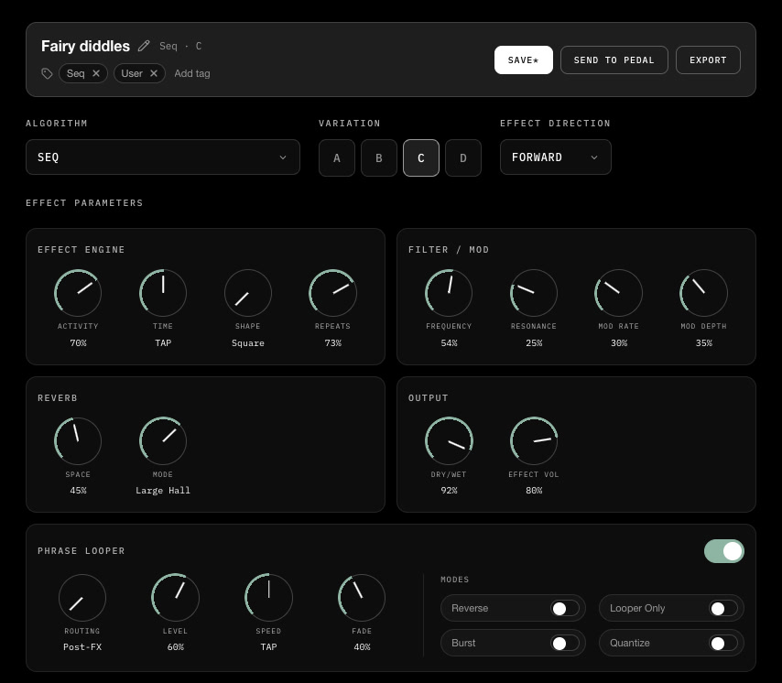Screen dimensions: 782x683
Task: Click the tag icon beside Seq tag
Action: click(x=47, y=74)
